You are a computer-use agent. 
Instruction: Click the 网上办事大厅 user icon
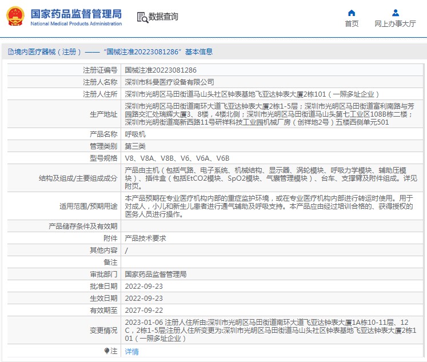(395, 13)
